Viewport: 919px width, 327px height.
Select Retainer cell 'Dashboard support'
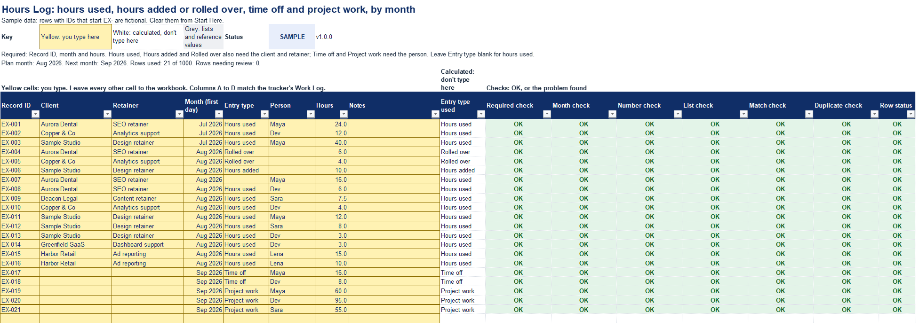click(148, 244)
